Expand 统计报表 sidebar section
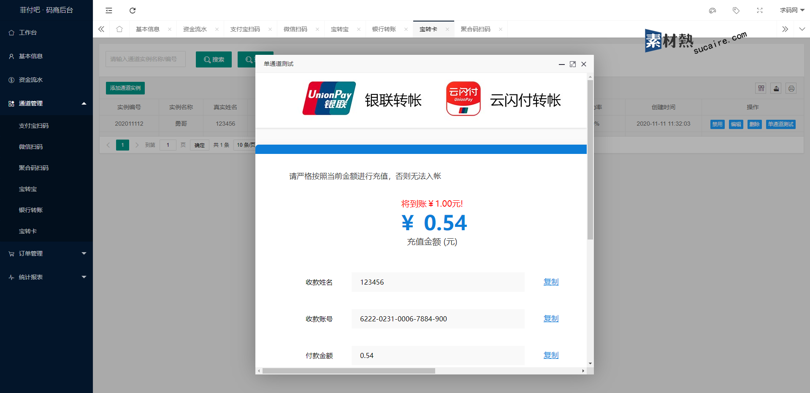The width and height of the screenshot is (810, 393). (46, 277)
